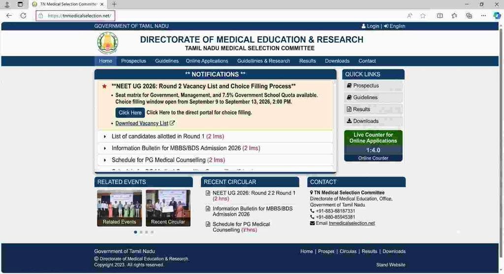
Task: Click phone number +91-883-88187331
Action: (335, 211)
